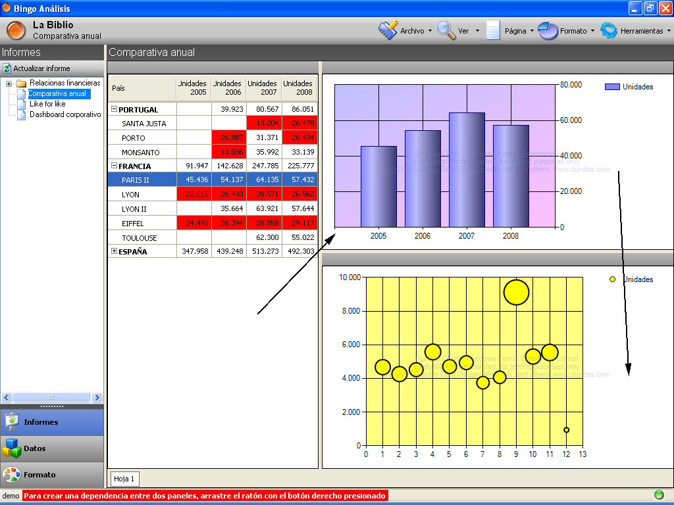Open the Datos navigation section

point(51,448)
